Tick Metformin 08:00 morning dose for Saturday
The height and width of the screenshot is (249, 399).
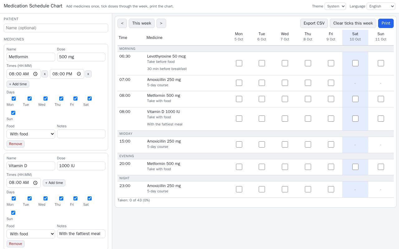[x=355, y=99]
